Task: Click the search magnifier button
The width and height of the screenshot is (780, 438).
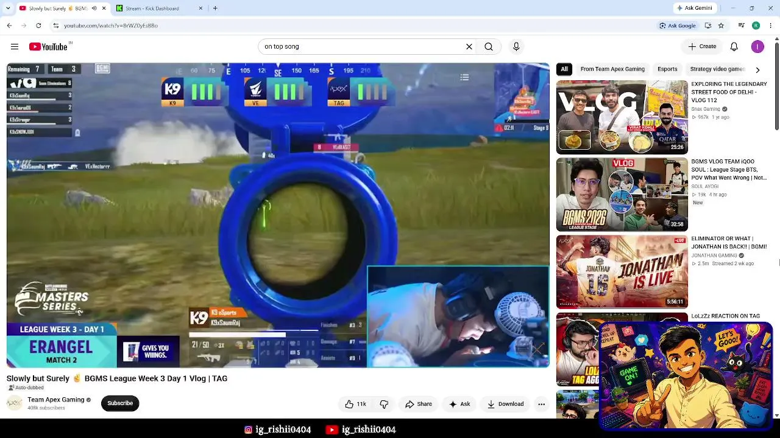Action: (489, 47)
